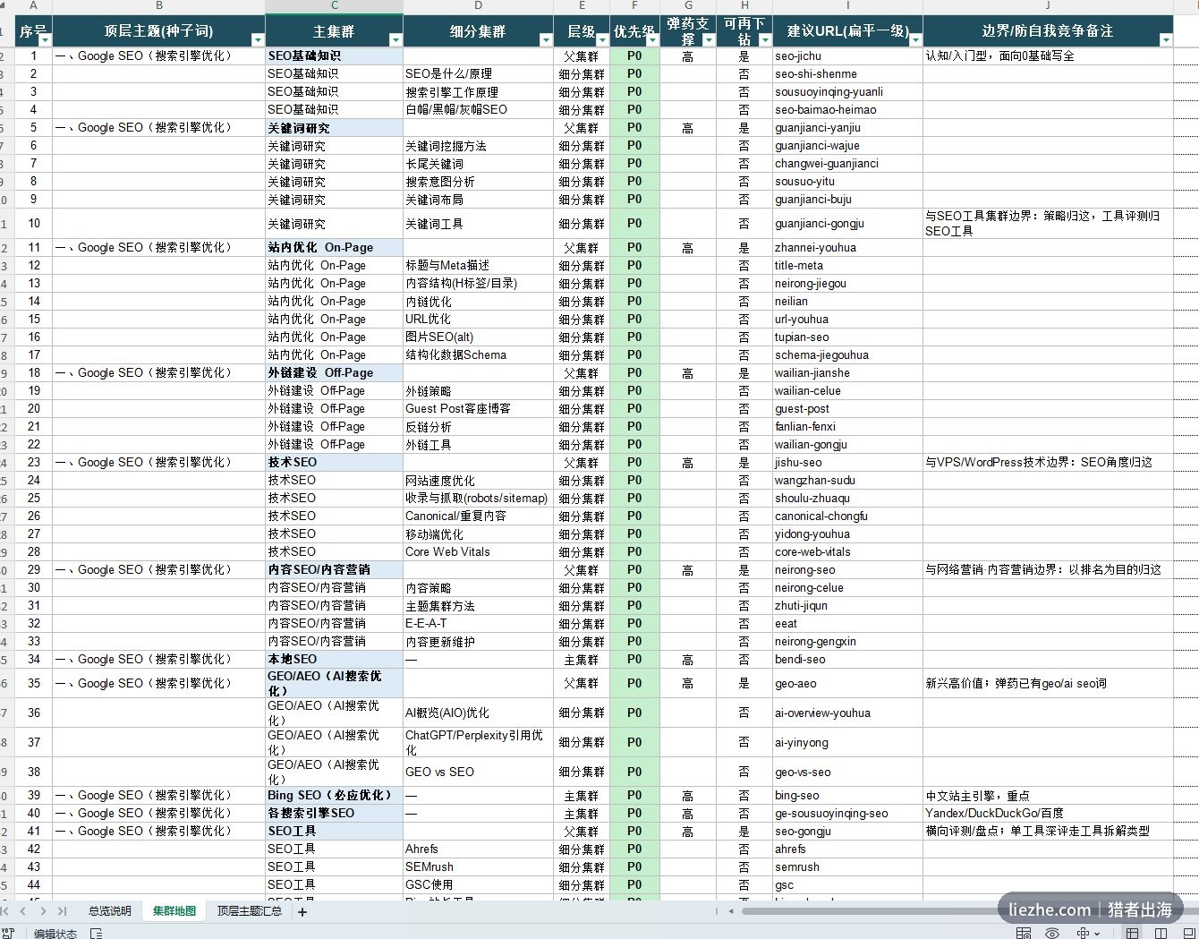Select the Yandex/DuckDuckGo/百度 note cell
The width and height of the screenshot is (1199, 939).
tap(1048, 813)
